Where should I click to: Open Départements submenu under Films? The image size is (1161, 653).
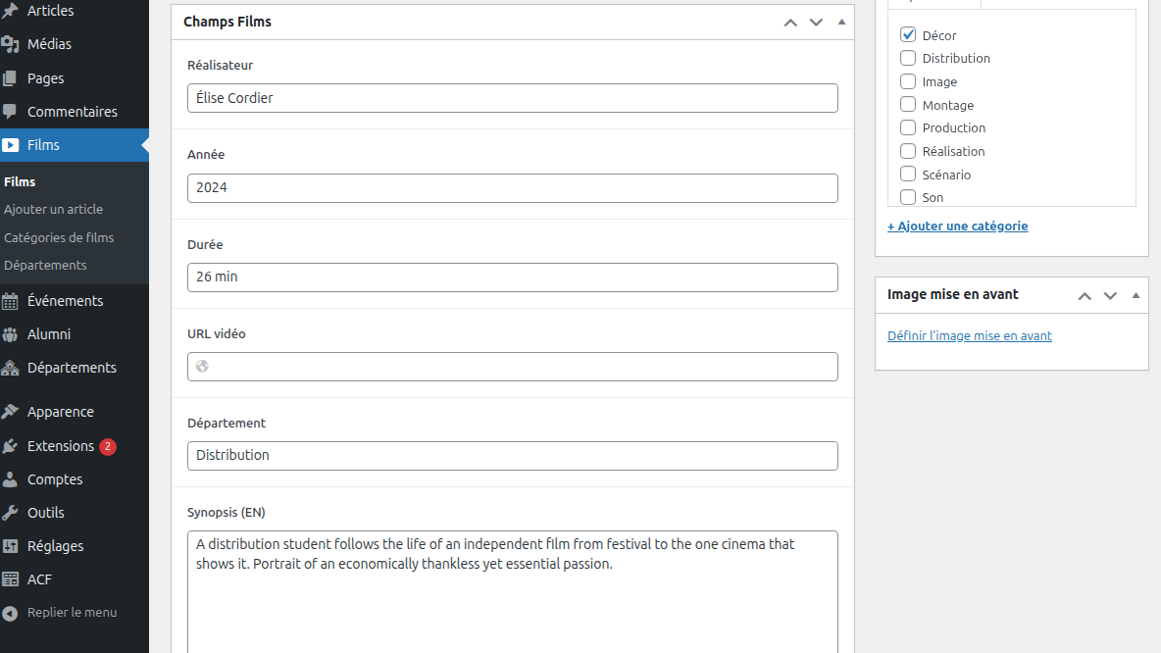click(x=45, y=265)
